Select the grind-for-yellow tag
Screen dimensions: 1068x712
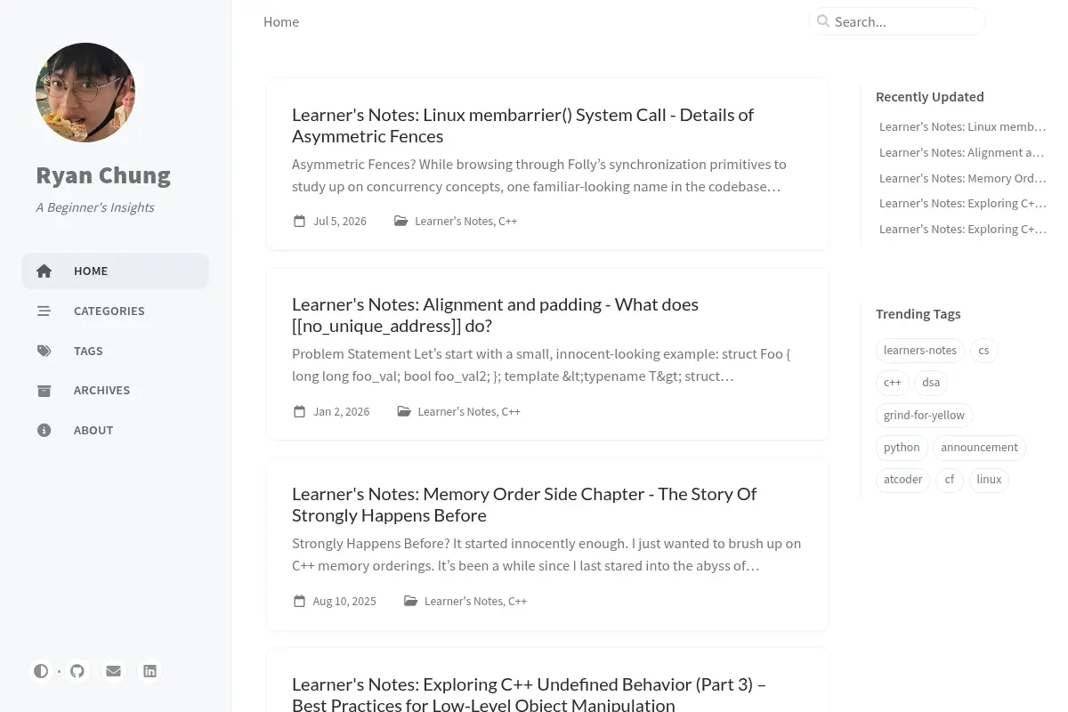(x=924, y=415)
